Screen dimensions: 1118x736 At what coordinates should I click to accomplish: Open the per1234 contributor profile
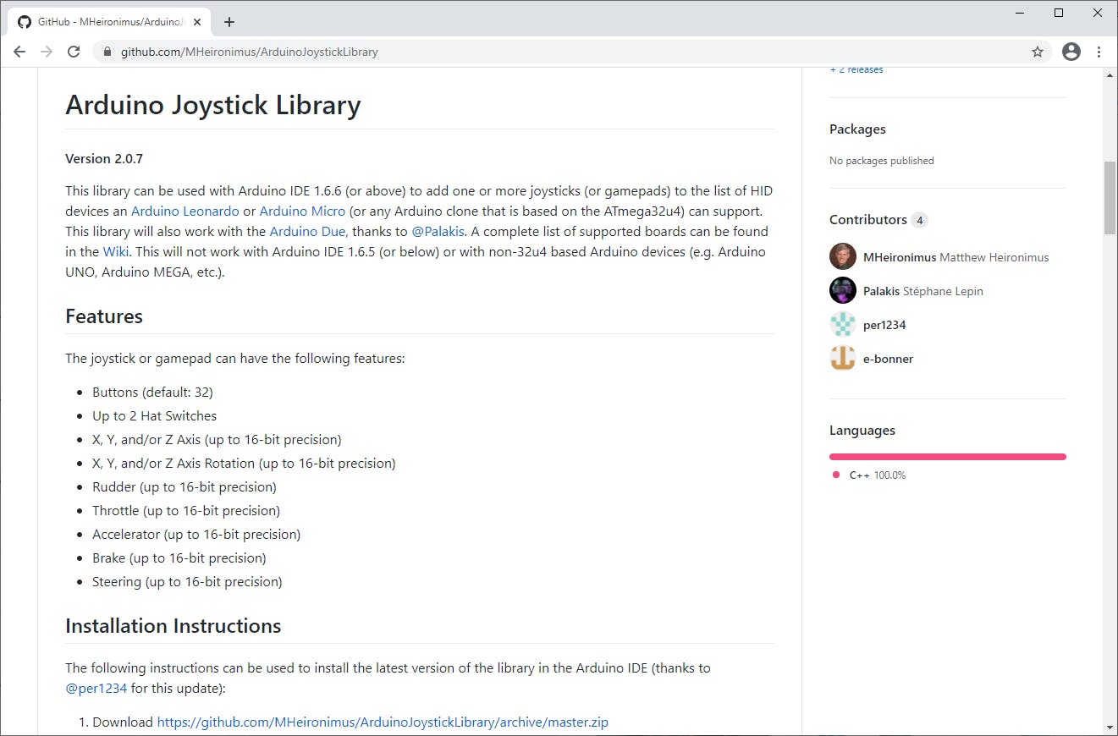click(884, 325)
